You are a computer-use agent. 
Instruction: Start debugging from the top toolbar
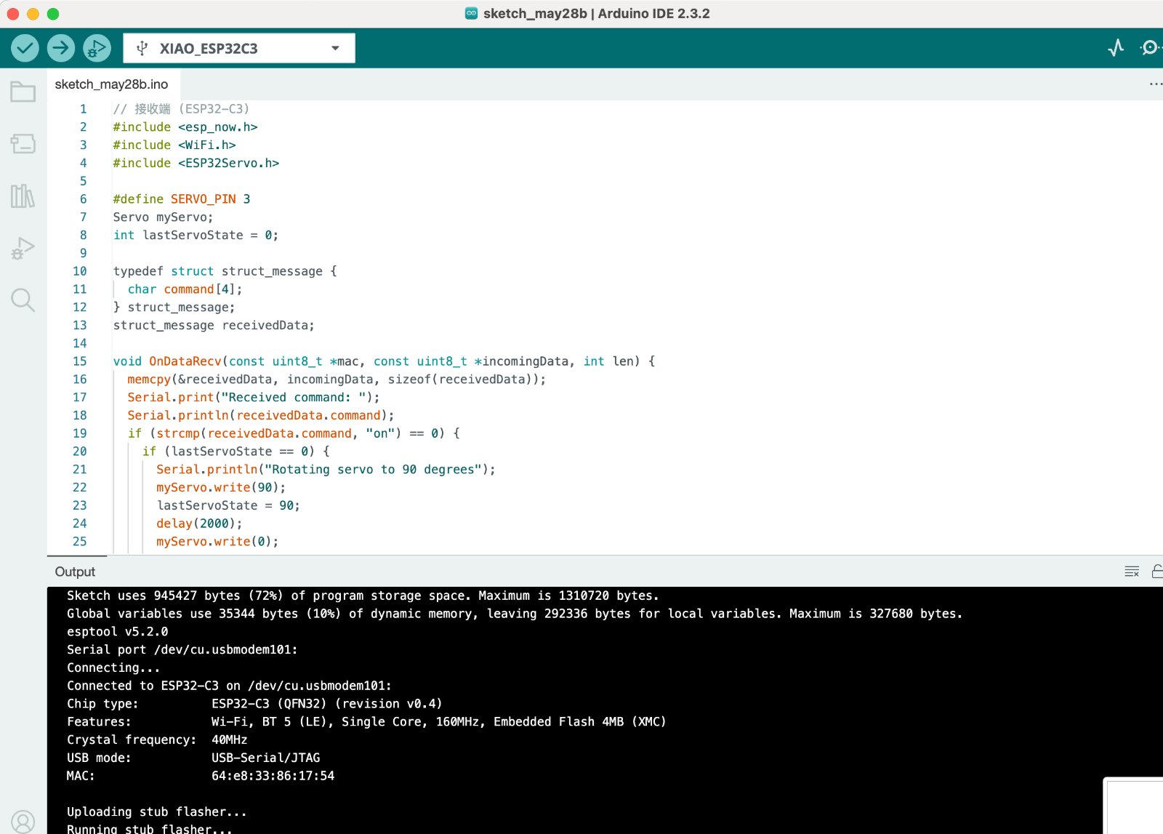97,48
